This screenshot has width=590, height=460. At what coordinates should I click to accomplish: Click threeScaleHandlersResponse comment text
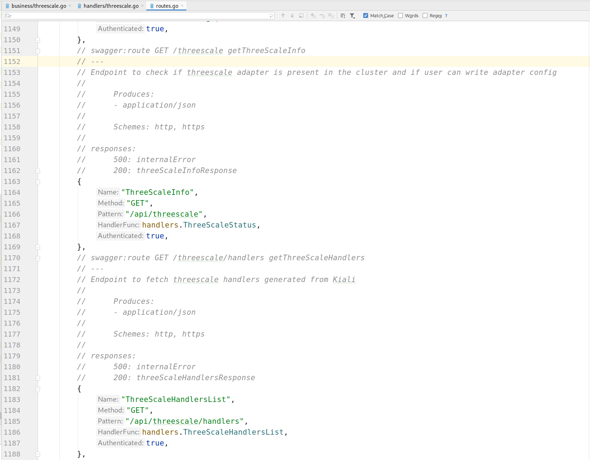196,378
